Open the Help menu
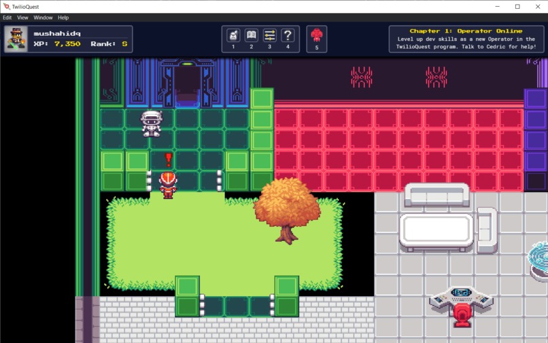Viewport: 548px width, 343px height. tap(63, 18)
